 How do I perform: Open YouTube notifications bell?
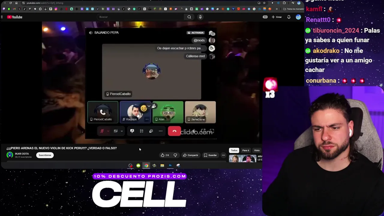pos(289,17)
